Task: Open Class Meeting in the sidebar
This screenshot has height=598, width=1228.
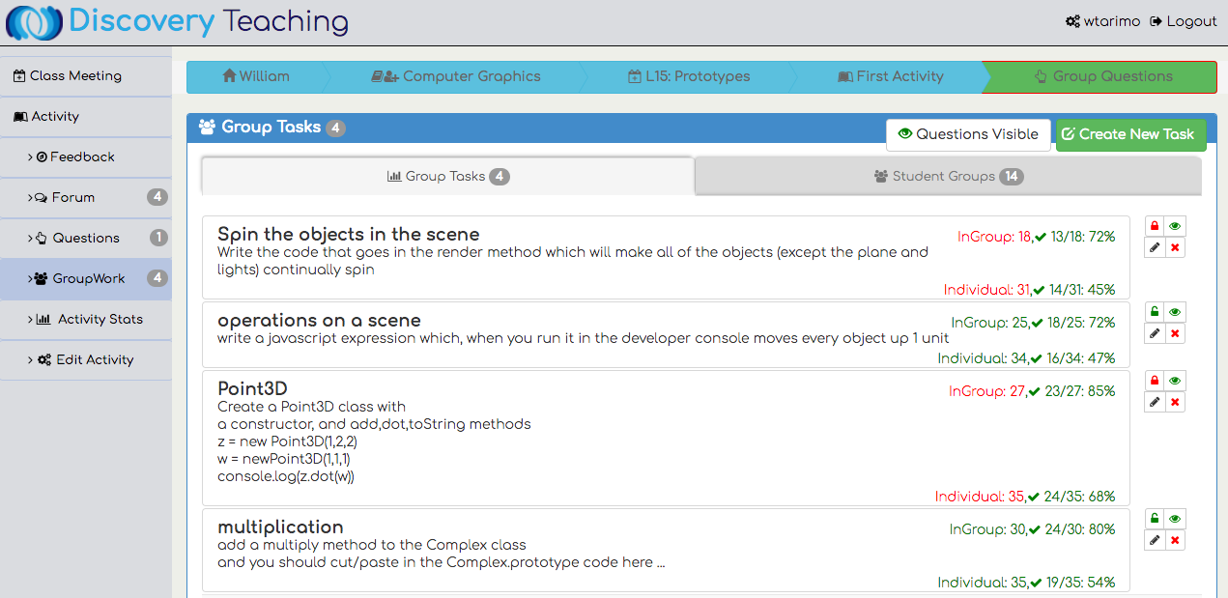Action: [x=75, y=75]
